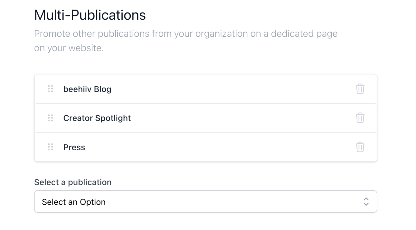Select the six-dot handle beside Press
The image size is (416, 230).
[x=51, y=147]
